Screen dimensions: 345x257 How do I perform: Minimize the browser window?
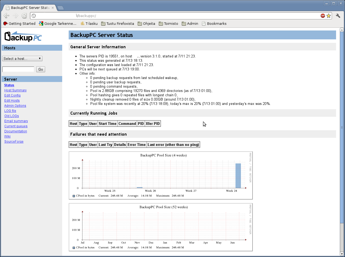click(x=327, y=3)
